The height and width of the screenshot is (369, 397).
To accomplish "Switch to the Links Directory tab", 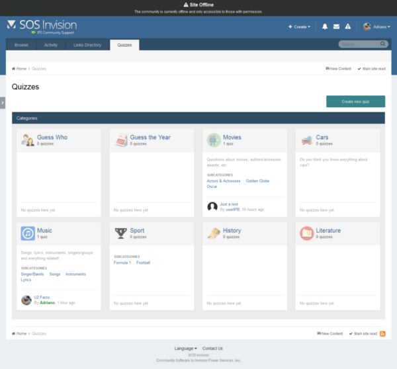I will tap(87, 45).
